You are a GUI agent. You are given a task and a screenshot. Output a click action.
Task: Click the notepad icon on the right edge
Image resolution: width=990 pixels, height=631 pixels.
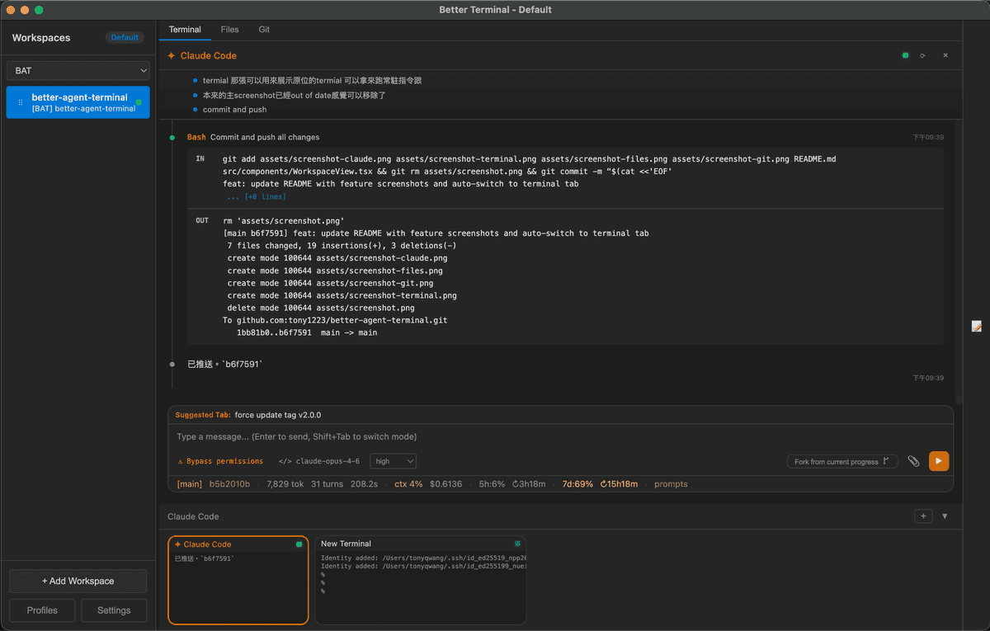pyautogui.click(x=977, y=327)
